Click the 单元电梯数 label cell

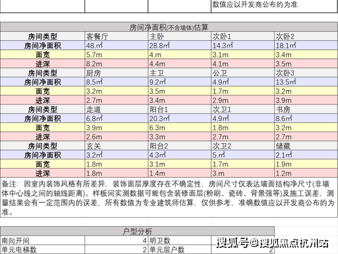click(42, 249)
